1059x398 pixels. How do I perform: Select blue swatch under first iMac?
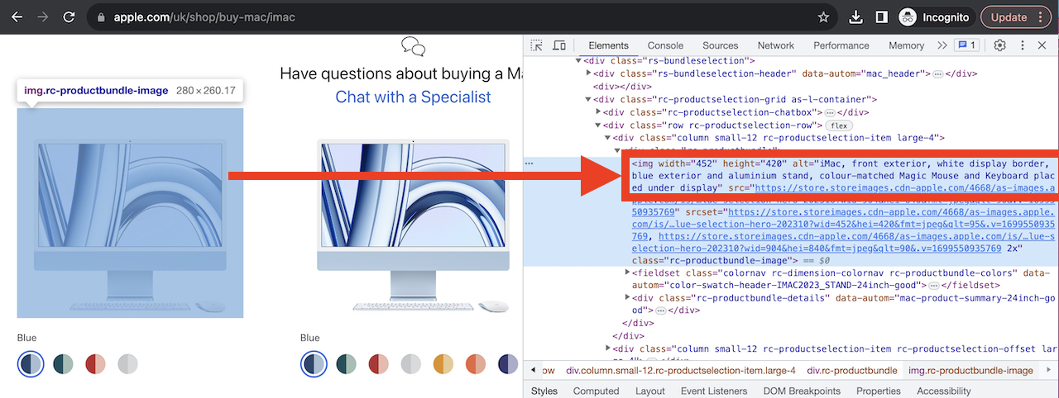(31, 364)
